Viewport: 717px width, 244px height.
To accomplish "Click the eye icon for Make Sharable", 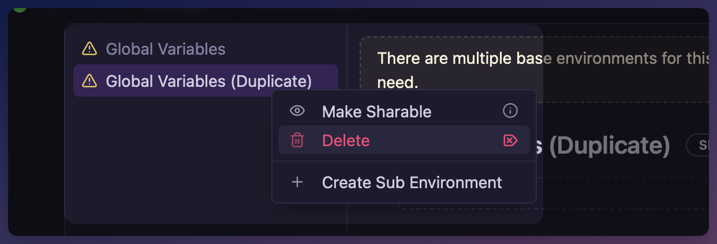I will [x=297, y=111].
